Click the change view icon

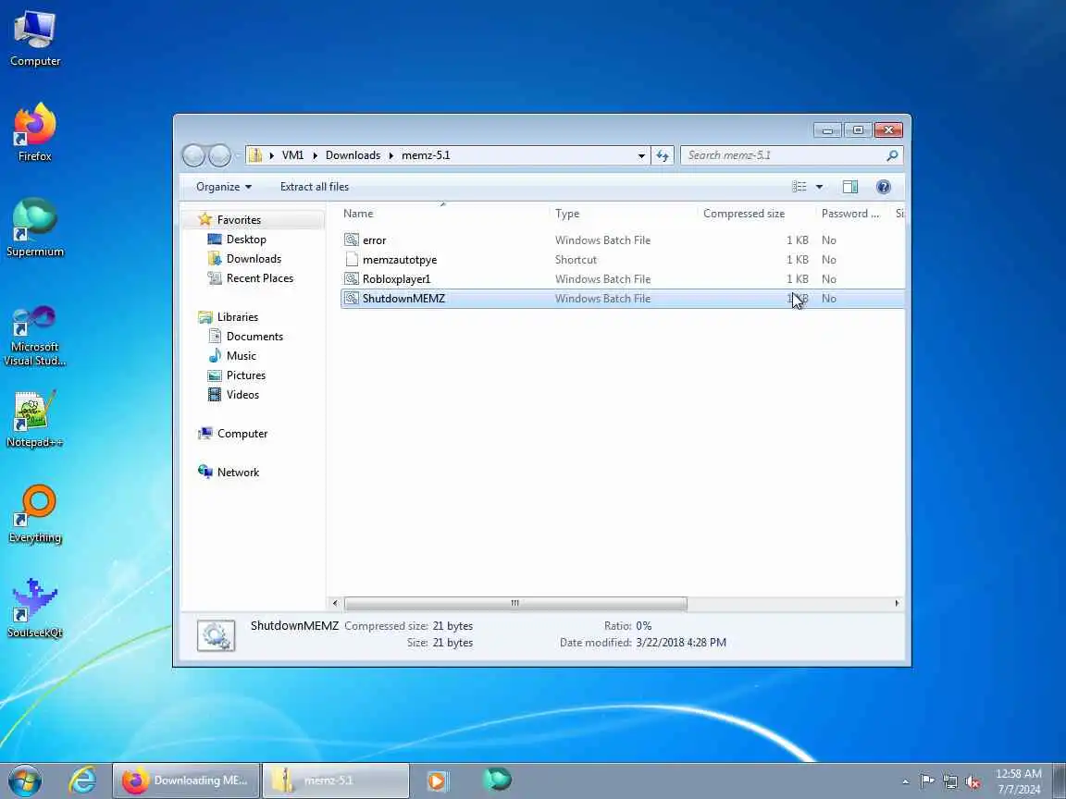click(x=799, y=187)
